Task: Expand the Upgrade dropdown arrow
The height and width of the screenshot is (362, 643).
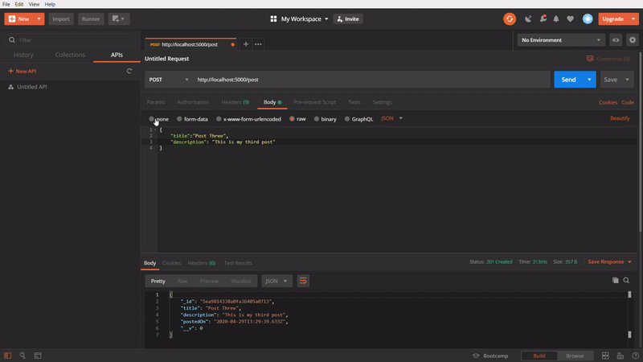Action: pyautogui.click(x=633, y=19)
